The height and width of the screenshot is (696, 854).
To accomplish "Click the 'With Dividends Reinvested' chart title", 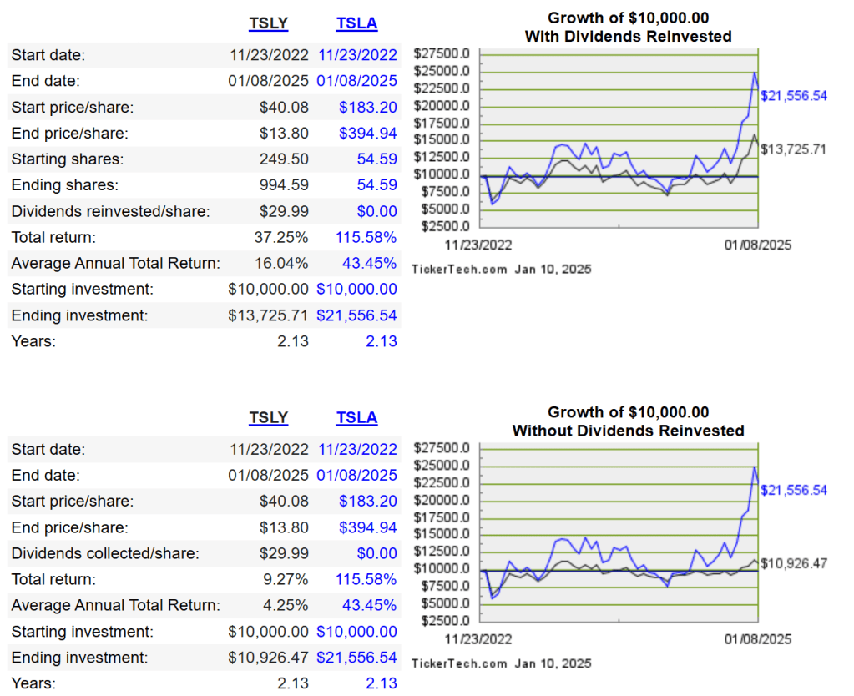I will (x=628, y=36).
